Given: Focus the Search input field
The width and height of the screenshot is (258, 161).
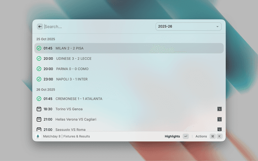Looking at the screenshot, I should click(97, 27).
